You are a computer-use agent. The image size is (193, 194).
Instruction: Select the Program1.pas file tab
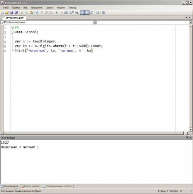coord(15,18)
